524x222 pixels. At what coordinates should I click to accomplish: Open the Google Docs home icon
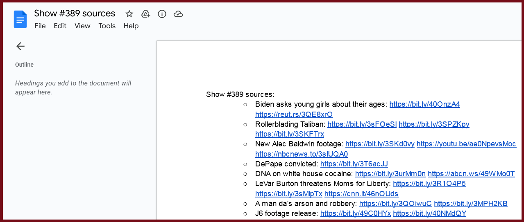tap(20, 19)
